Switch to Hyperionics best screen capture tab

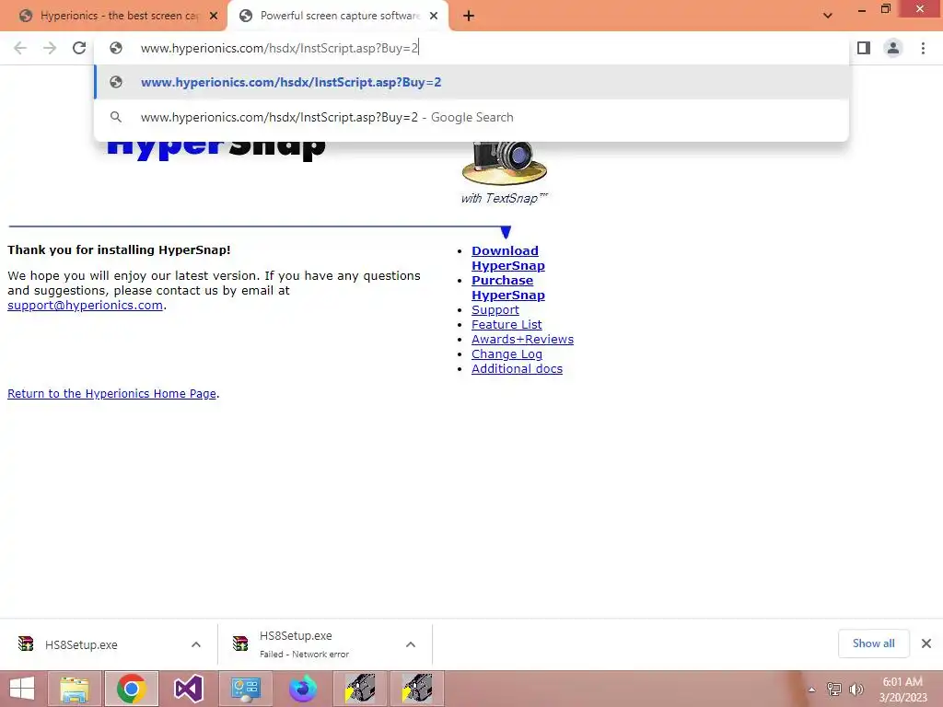tap(113, 17)
